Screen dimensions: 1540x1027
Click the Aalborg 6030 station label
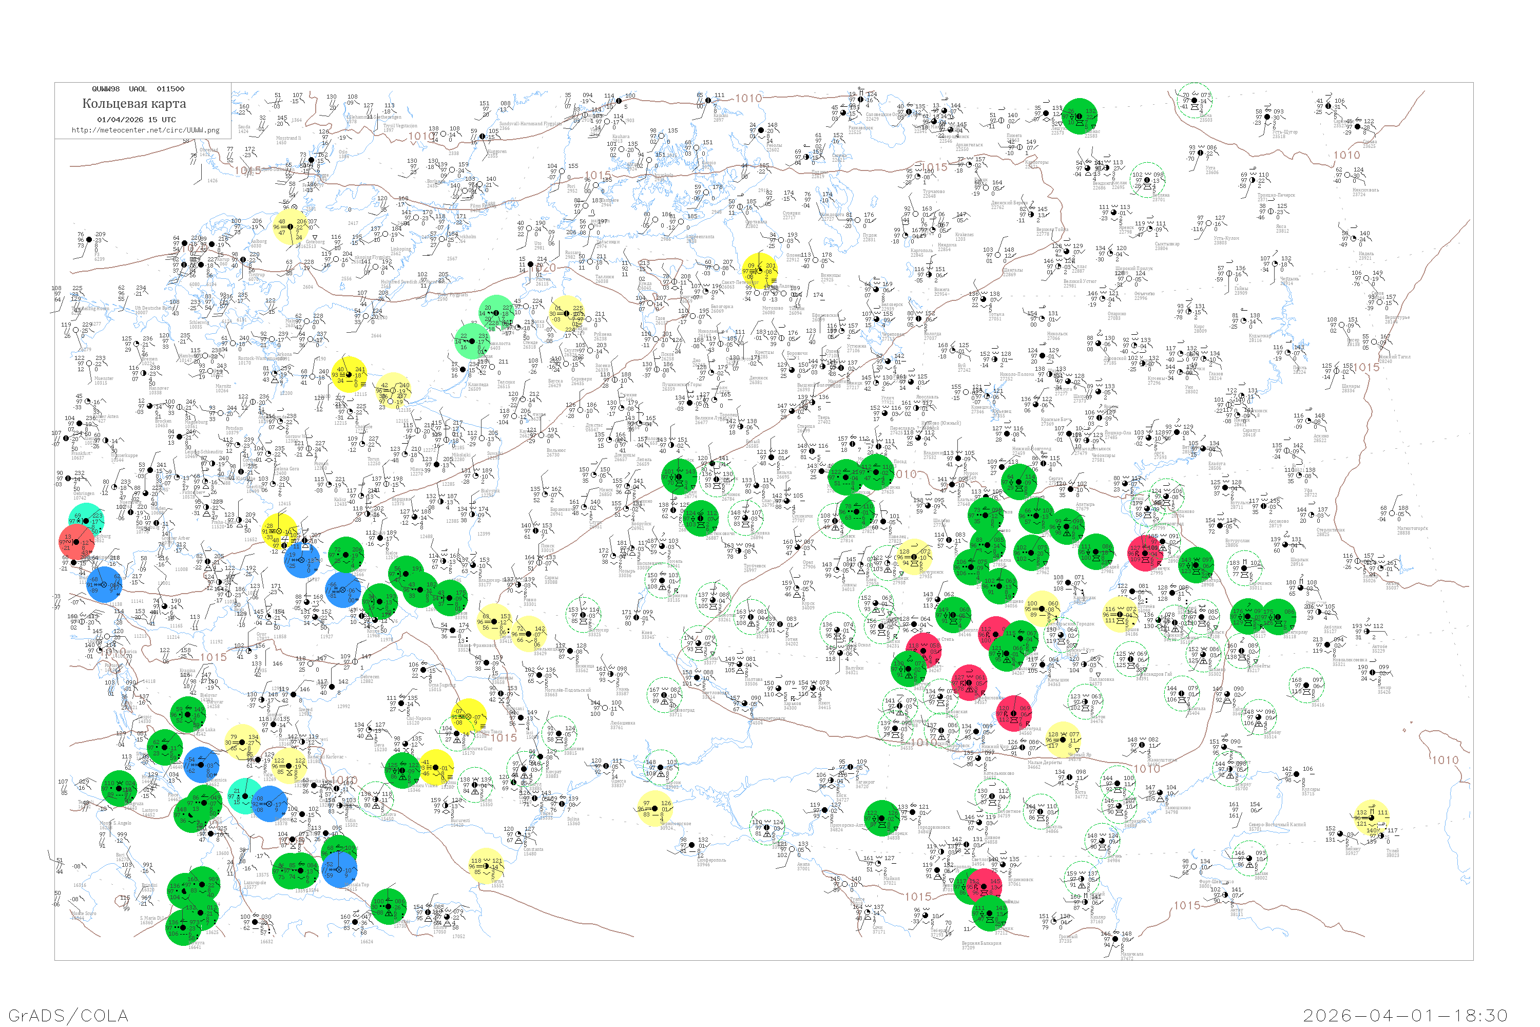pyautogui.click(x=259, y=243)
